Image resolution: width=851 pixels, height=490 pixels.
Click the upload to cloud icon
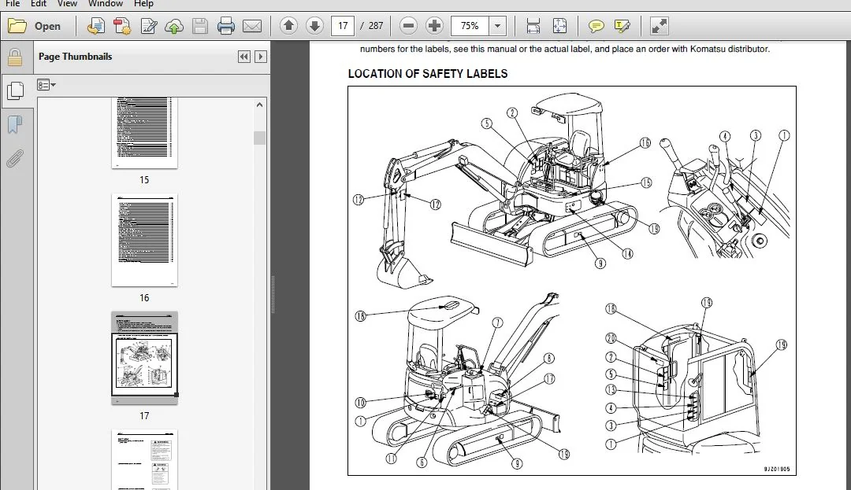[174, 26]
